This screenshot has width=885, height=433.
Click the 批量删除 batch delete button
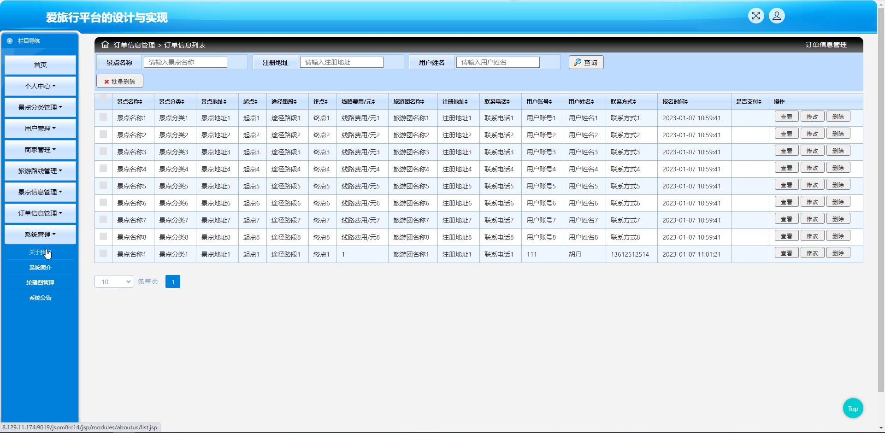pyautogui.click(x=120, y=81)
